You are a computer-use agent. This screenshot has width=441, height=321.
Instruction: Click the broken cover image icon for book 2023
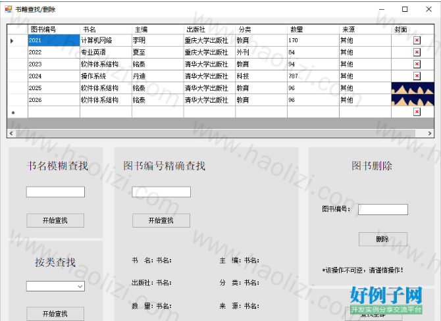coord(417,64)
